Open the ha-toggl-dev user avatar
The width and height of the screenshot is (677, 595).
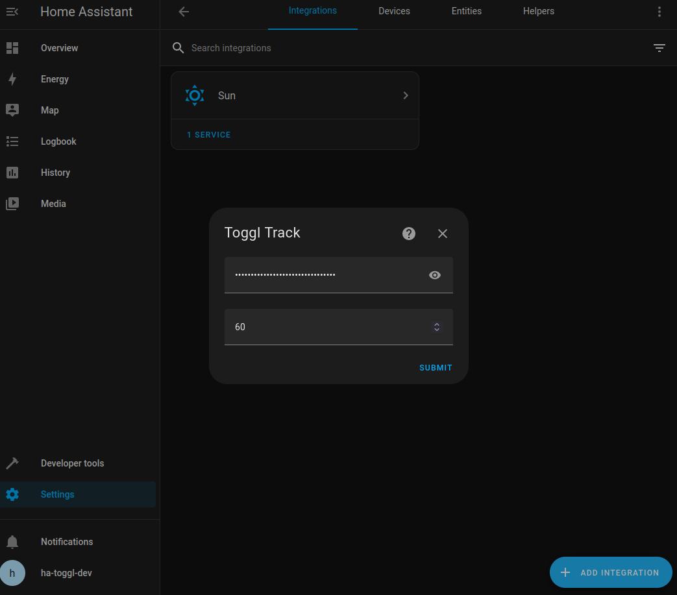tap(12, 573)
